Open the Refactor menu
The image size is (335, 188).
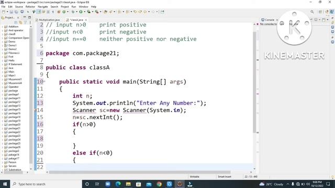30,7
